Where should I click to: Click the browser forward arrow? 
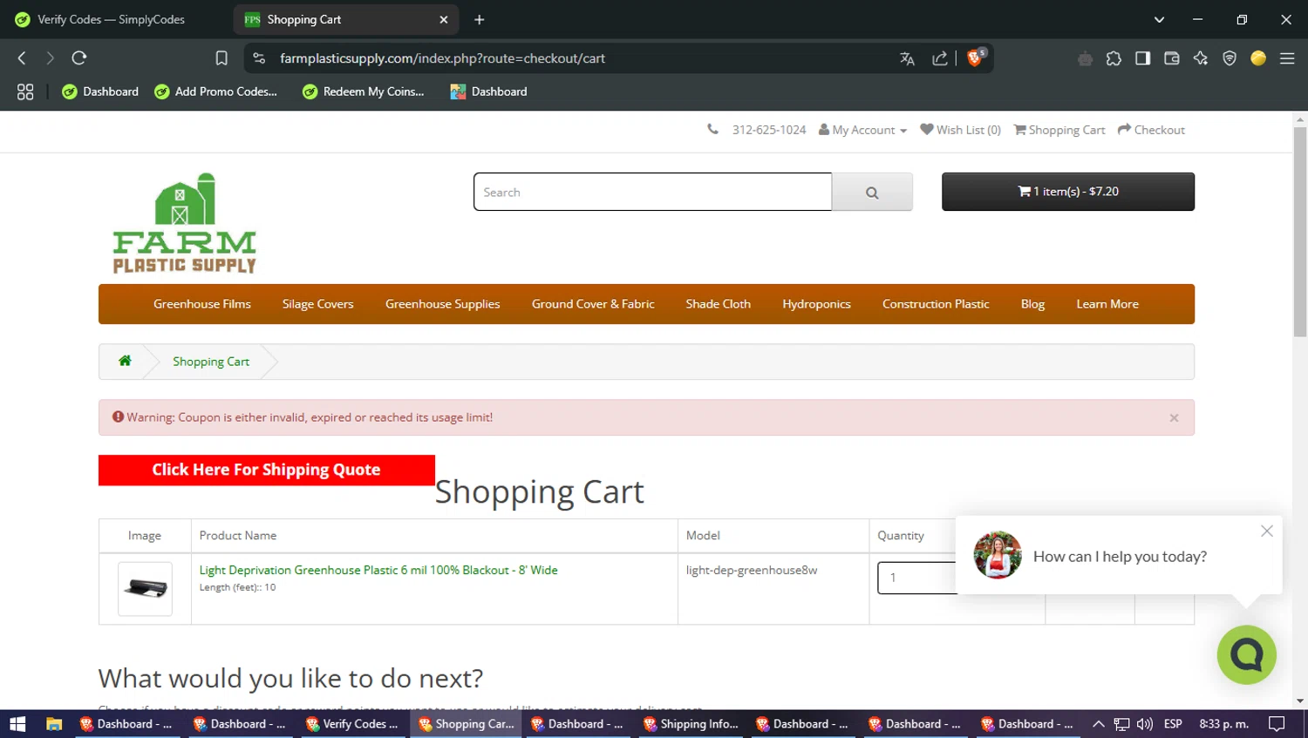[x=50, y=58]
